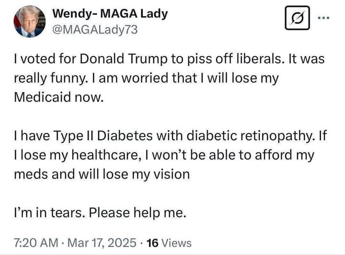The height and width of the screenshot is (255, 345).
Task: Click the words "piss off liberals"
Action: point(234,59)
